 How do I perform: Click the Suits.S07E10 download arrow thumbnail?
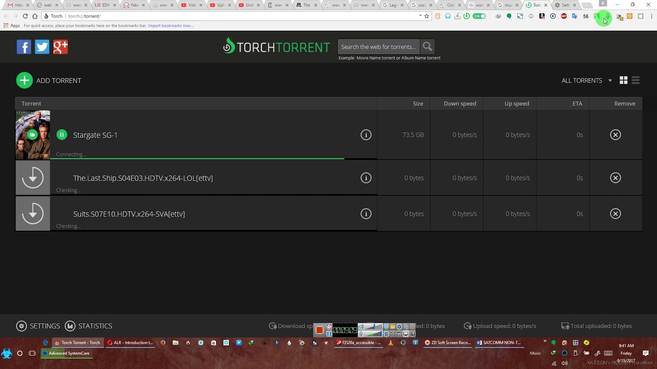coord(33,214)
